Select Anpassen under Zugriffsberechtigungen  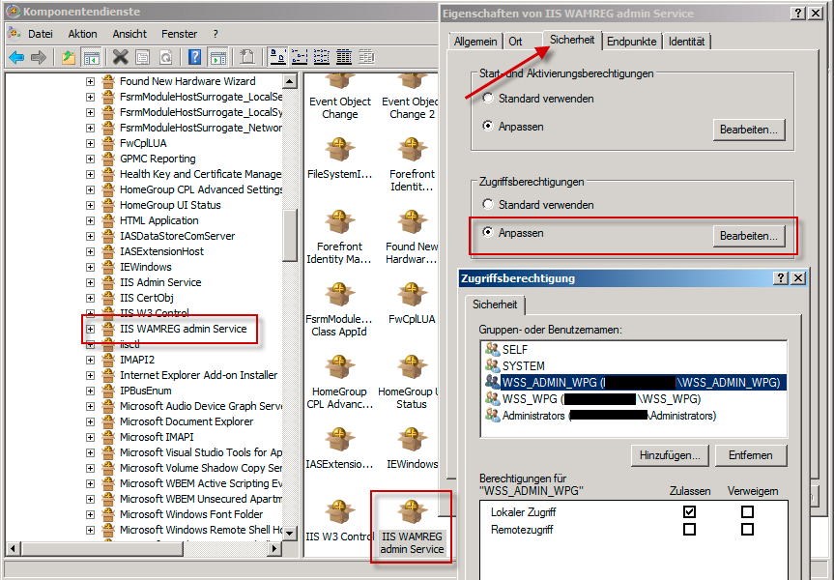[488, 233]
